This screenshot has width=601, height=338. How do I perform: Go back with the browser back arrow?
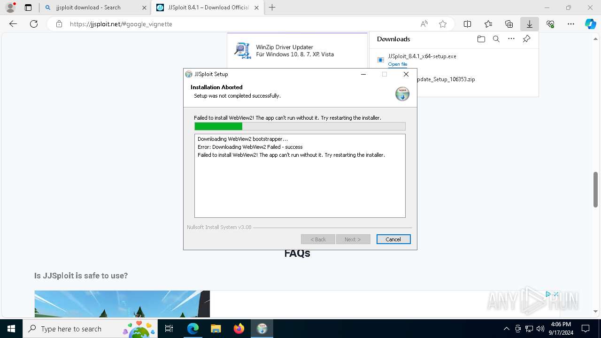13,24
